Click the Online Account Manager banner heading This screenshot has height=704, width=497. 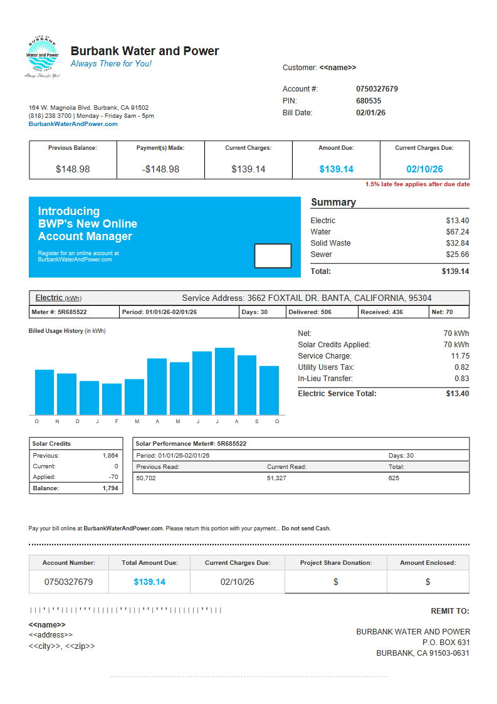pos(88,224)
